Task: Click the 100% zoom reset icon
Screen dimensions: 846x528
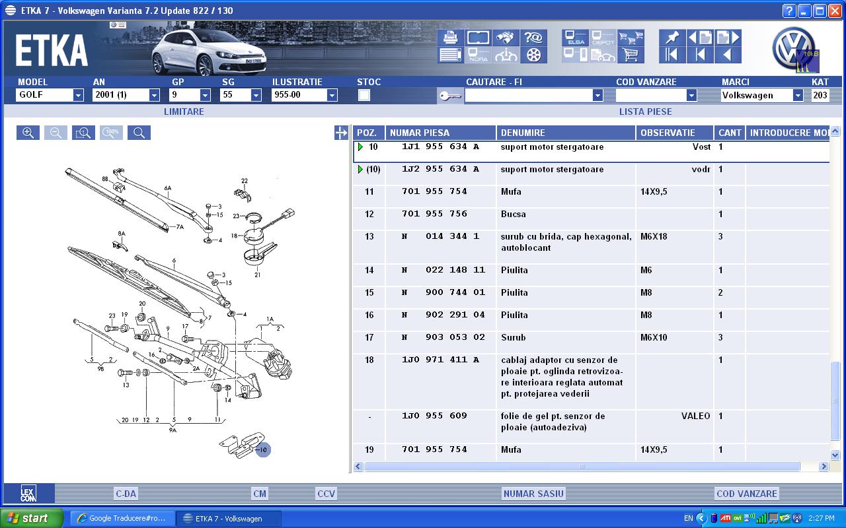Action: [111, 133]
